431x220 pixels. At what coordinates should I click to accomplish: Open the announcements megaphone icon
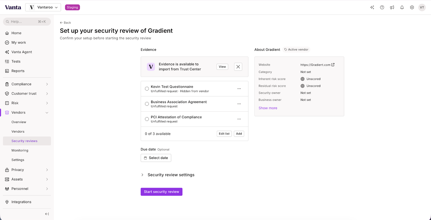click(392, 8)
